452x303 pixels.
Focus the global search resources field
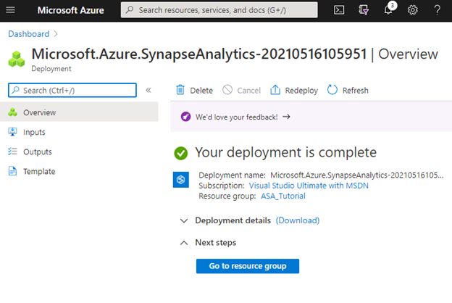pyautogui.click(x=219, y=10)
